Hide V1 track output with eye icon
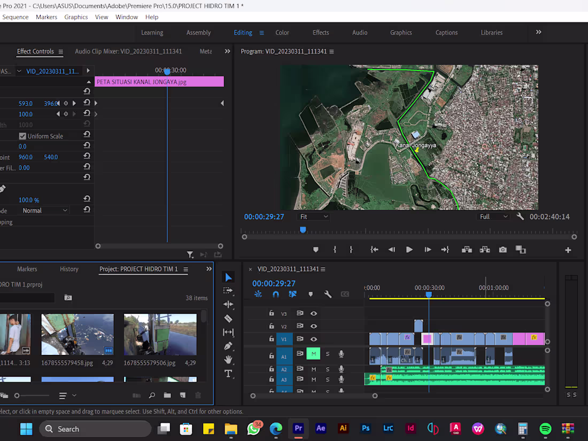Image resolution: width=588 pixels, height=441 pixels. tap(313, 338)
